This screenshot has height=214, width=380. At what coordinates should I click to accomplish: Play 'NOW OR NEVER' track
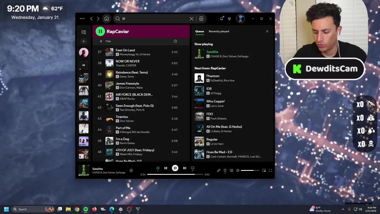[x=141, y=63]
